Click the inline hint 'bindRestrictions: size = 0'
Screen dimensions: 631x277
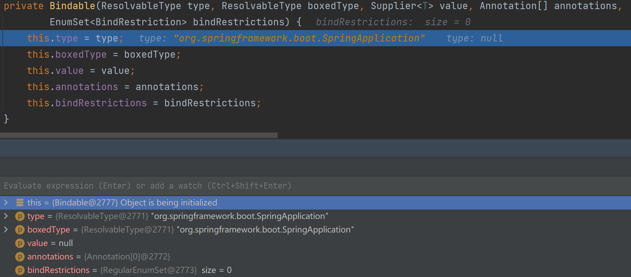pyautogui.click(x=393, y=22)
